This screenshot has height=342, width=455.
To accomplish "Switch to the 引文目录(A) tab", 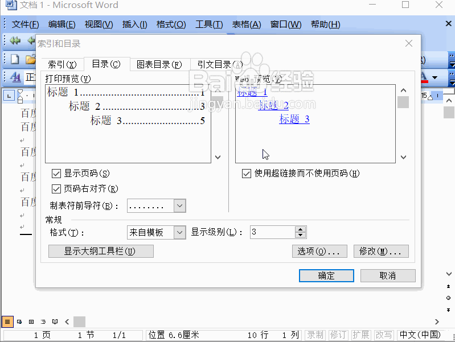I will pyautogui.click(x=220, y=64).
